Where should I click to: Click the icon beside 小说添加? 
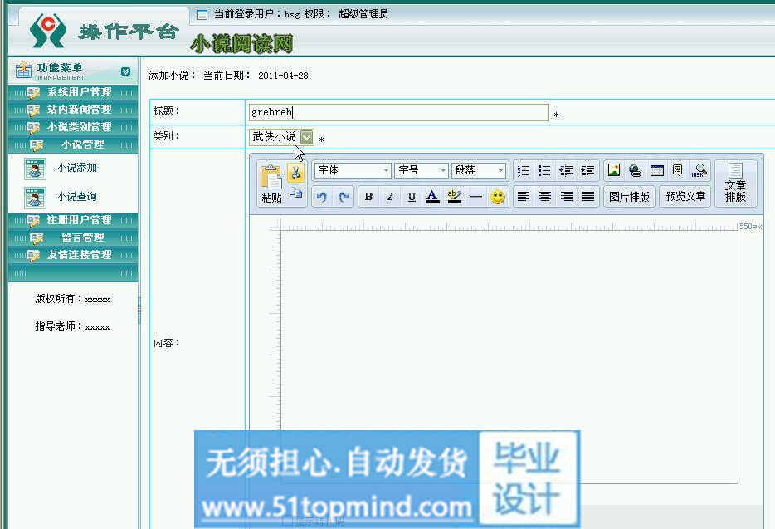coord(35,169)
